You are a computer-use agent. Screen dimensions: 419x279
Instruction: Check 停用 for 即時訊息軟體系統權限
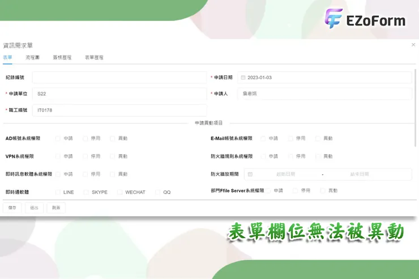click(85, 174)
